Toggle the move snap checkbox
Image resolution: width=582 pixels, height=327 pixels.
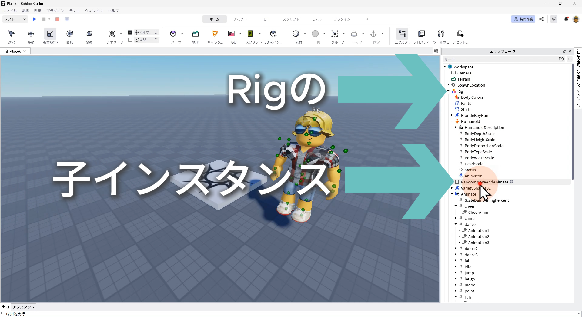[130, 32]
